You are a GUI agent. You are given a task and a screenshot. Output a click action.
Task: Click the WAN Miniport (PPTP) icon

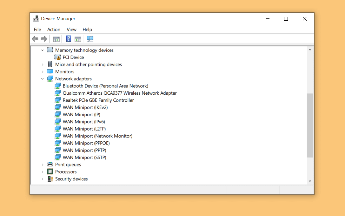[x=58, y=150]
